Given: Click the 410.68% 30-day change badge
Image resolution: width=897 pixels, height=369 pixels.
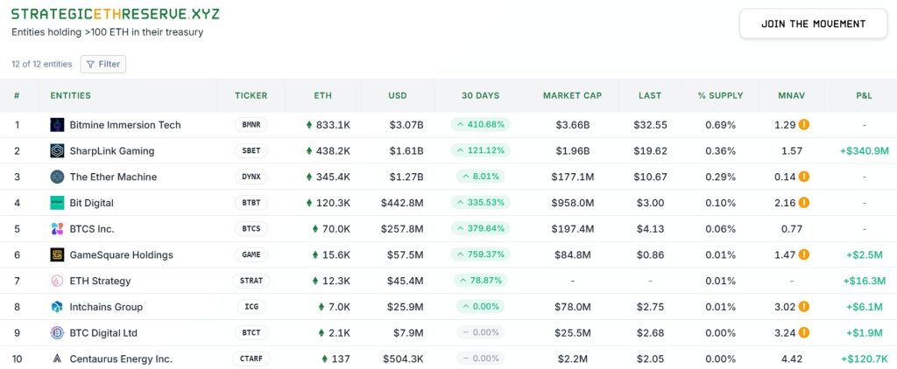Looking at the screenshot, I should click(481, 124).
